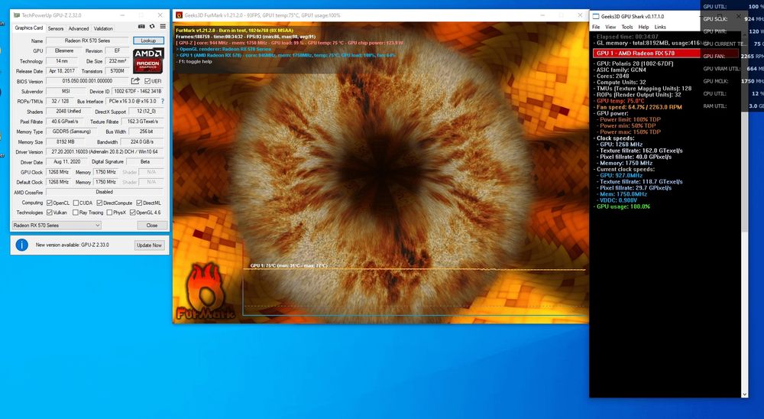
Task: Toggle the UEFI checkbox
Action: pos(147,81)
